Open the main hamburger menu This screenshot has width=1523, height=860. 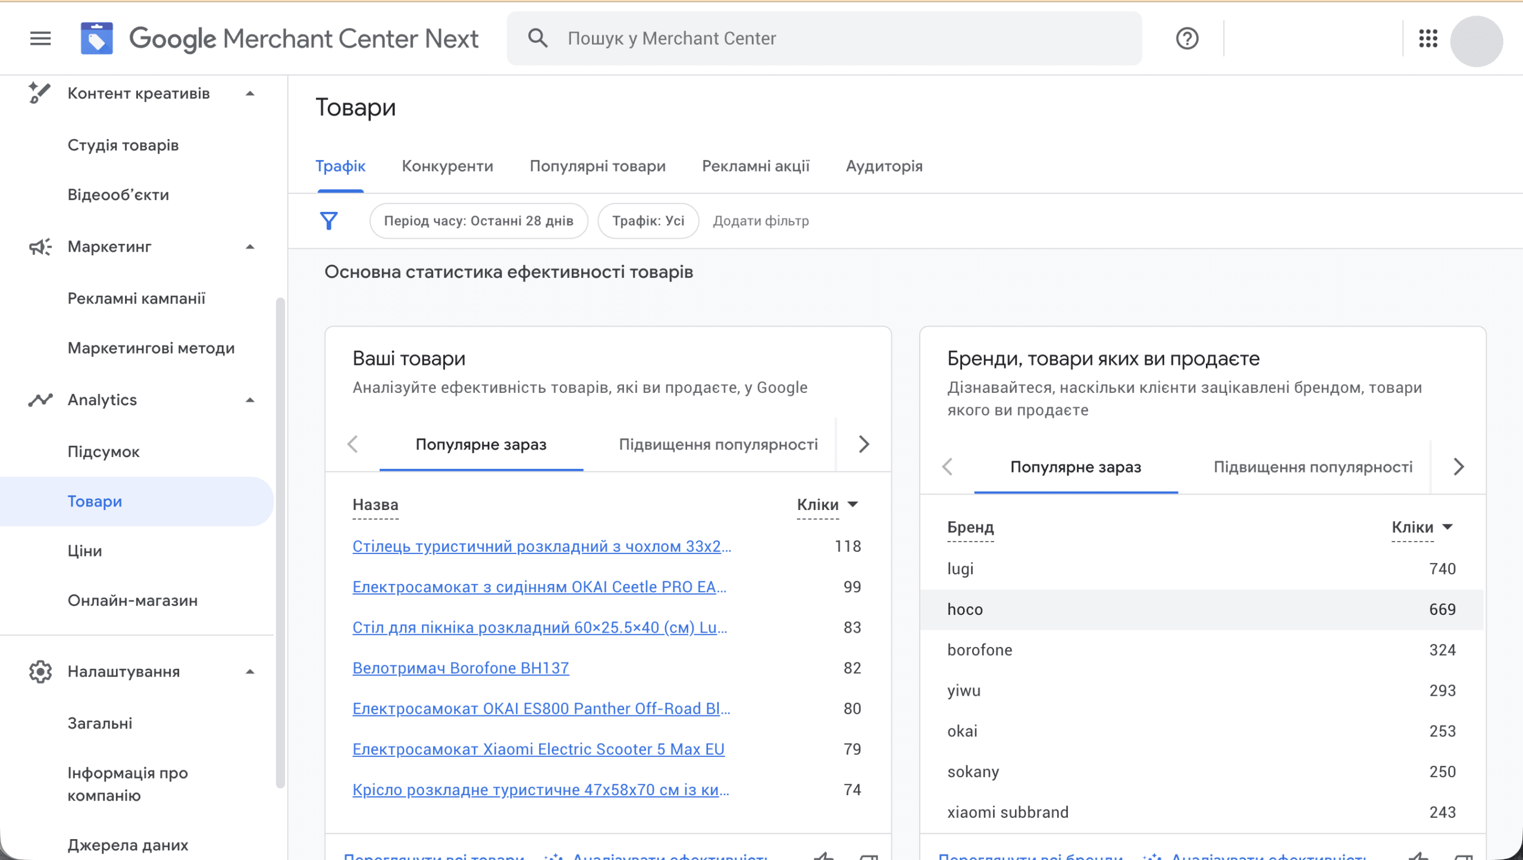[40, 39]
